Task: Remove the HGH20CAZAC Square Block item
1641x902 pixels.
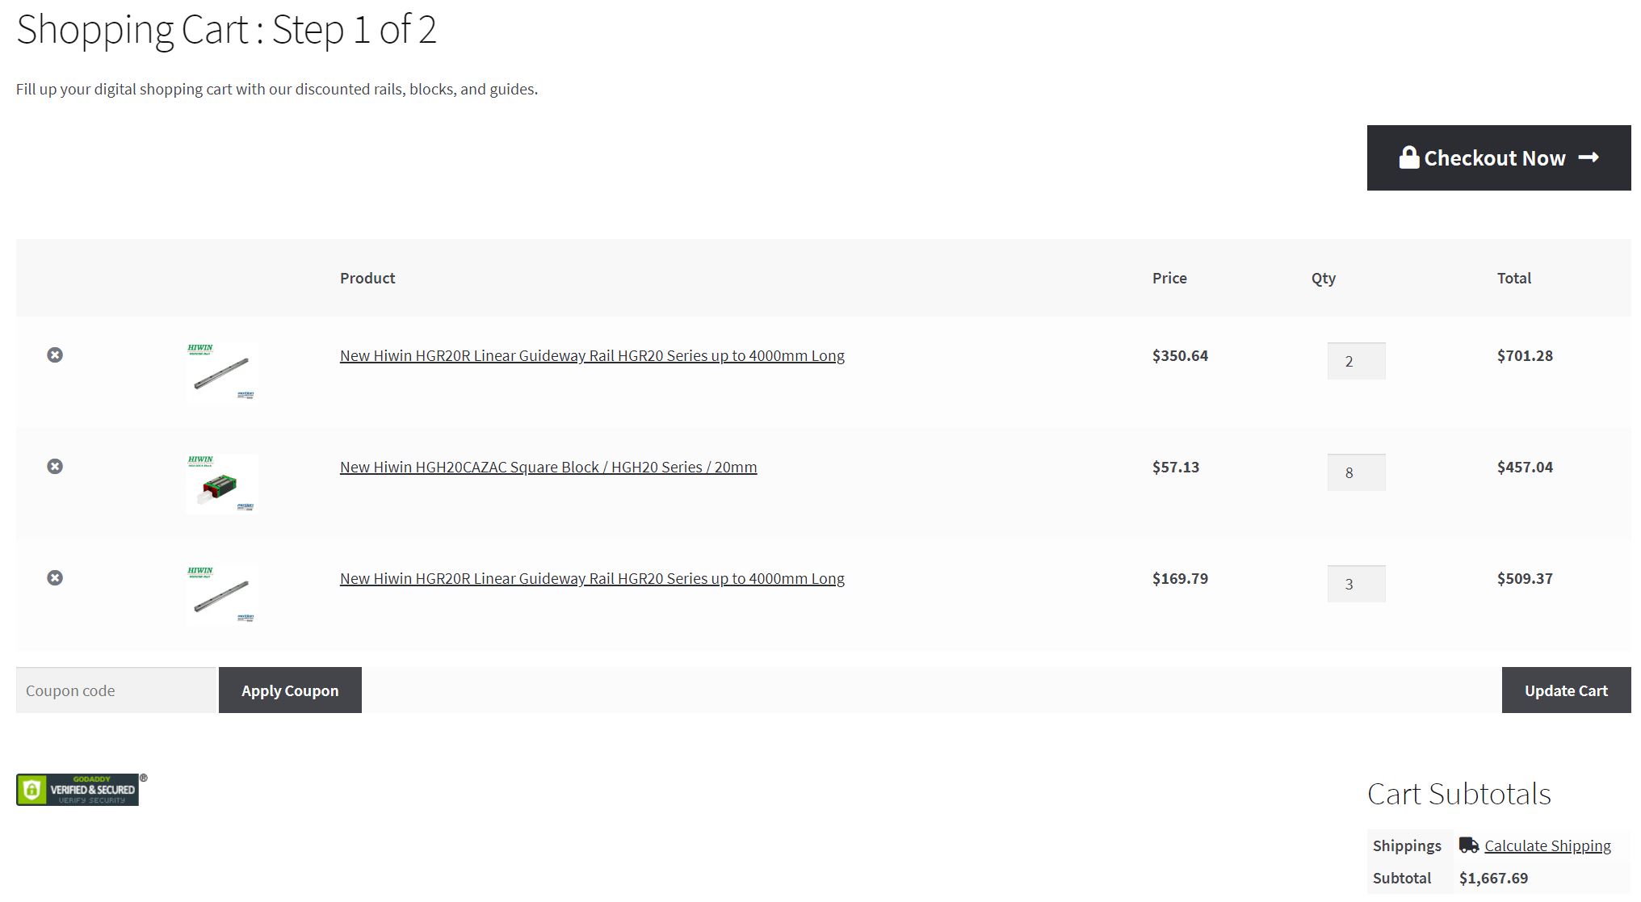Action: [55, 467]
